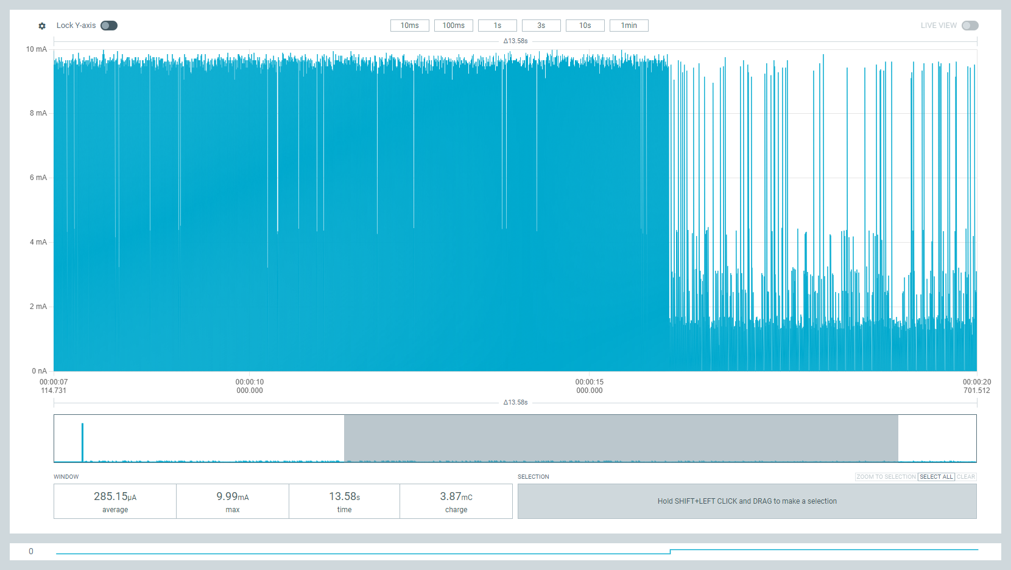Click the gray window region in minimap
1011x570 pixels.
tap(621, 438)
